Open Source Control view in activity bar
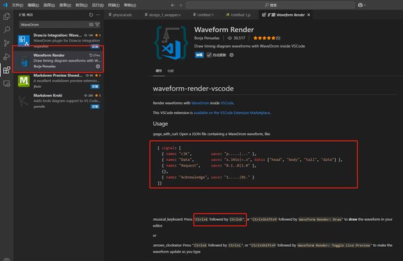Viewport: 403px width, 261px height. point(7,43)
